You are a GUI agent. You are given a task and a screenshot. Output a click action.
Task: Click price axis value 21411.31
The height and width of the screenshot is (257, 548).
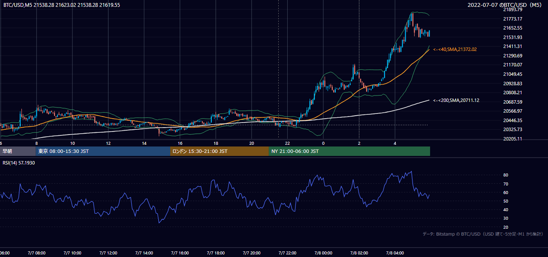(512, 46)
